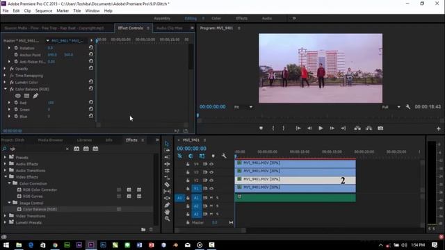Select the clip on track V2
Image resolution: width=445 pixels, height=250 pixels.
[x=295, y=180]
